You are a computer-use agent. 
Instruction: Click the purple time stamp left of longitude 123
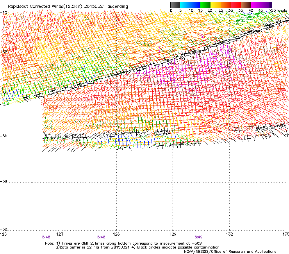point(46,237)
